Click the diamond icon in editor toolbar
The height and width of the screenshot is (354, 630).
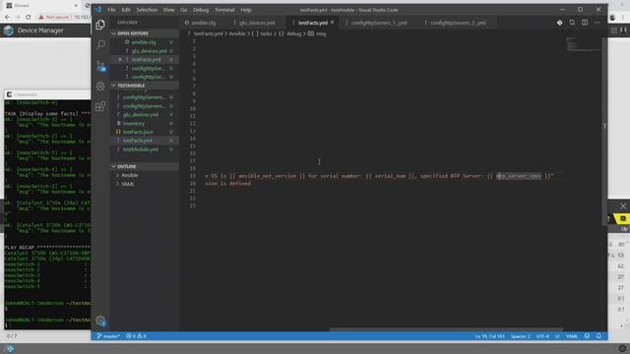pos(560,23)
